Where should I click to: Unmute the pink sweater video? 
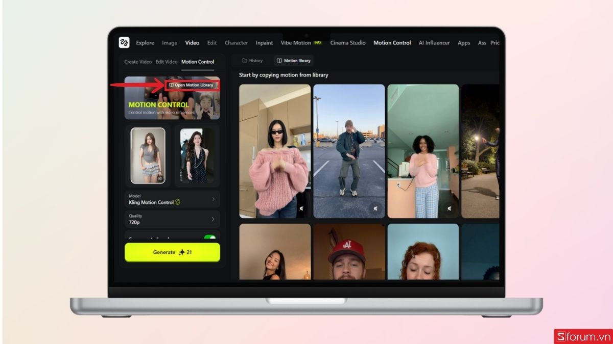coord(301,208)
